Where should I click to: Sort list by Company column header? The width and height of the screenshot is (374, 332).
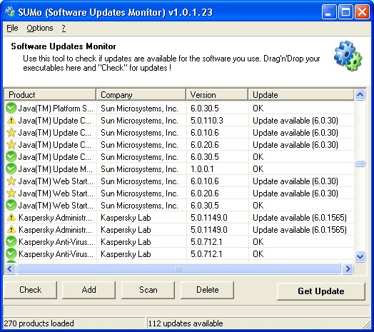[x=141, y=95]
